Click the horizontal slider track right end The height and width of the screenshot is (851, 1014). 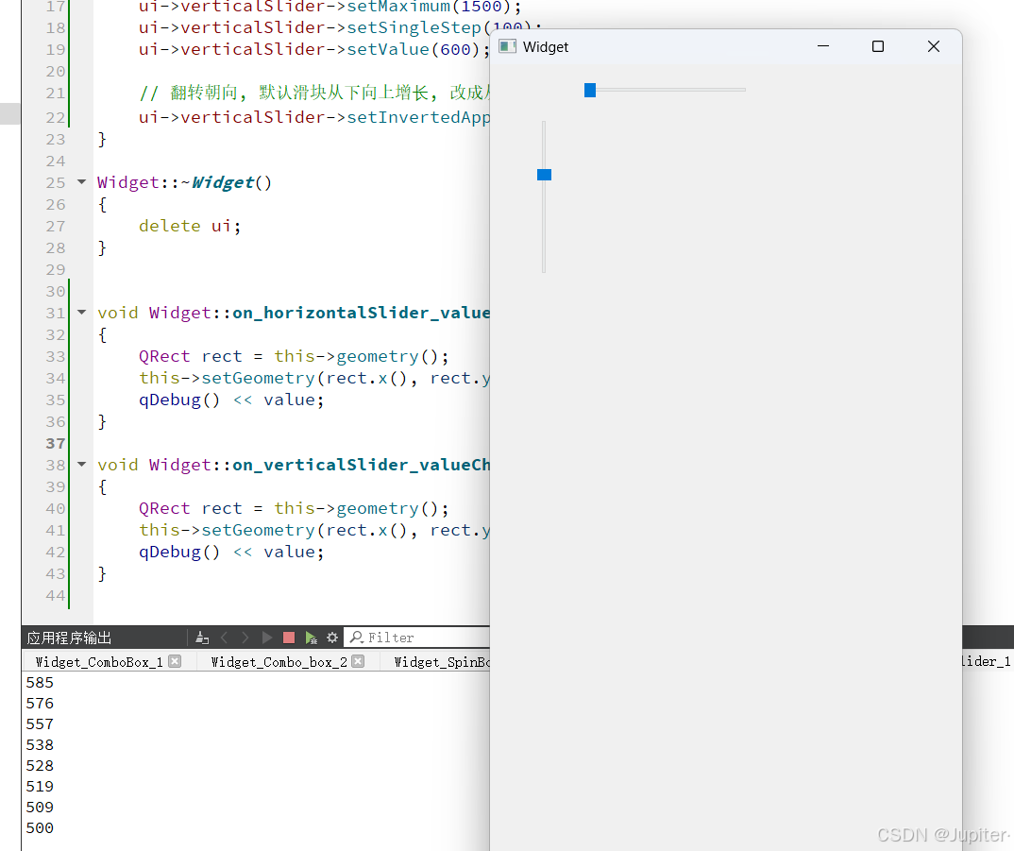[743, 90]
